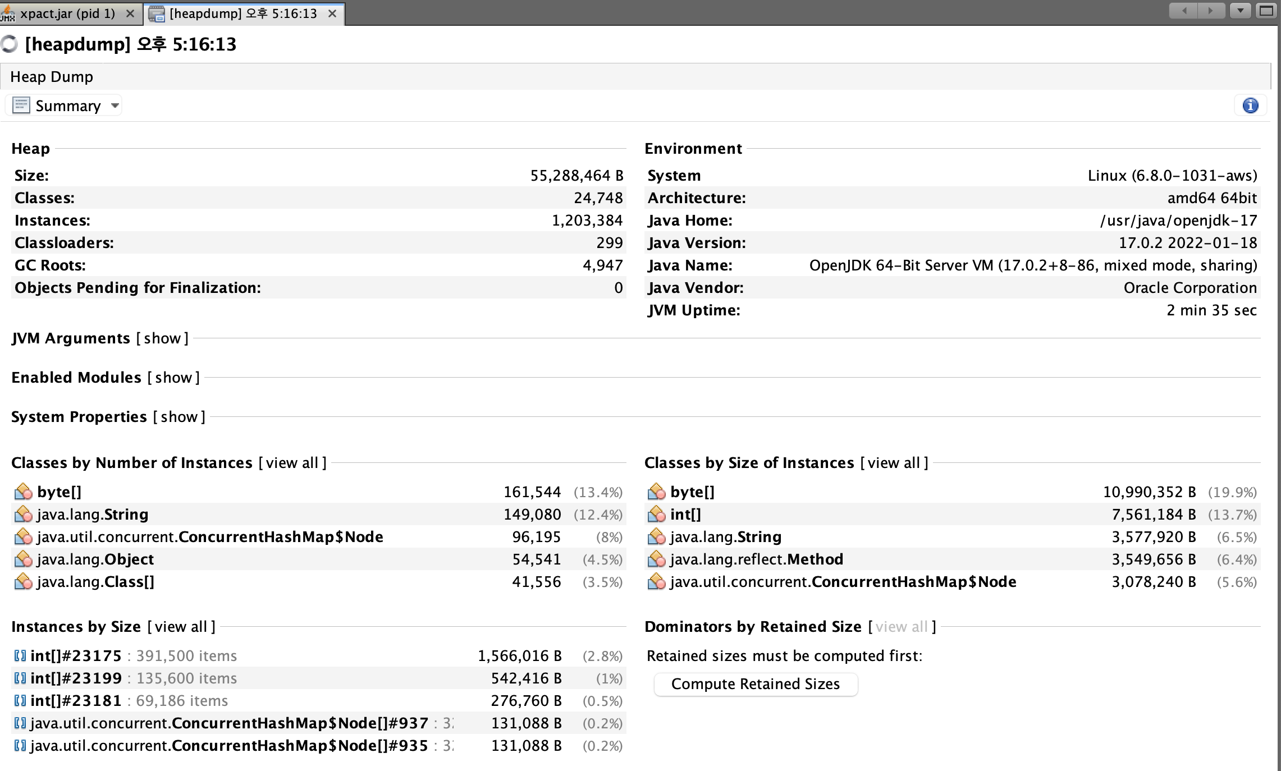Show the JVM Arguments section
1281x771 pixels.
162,338
